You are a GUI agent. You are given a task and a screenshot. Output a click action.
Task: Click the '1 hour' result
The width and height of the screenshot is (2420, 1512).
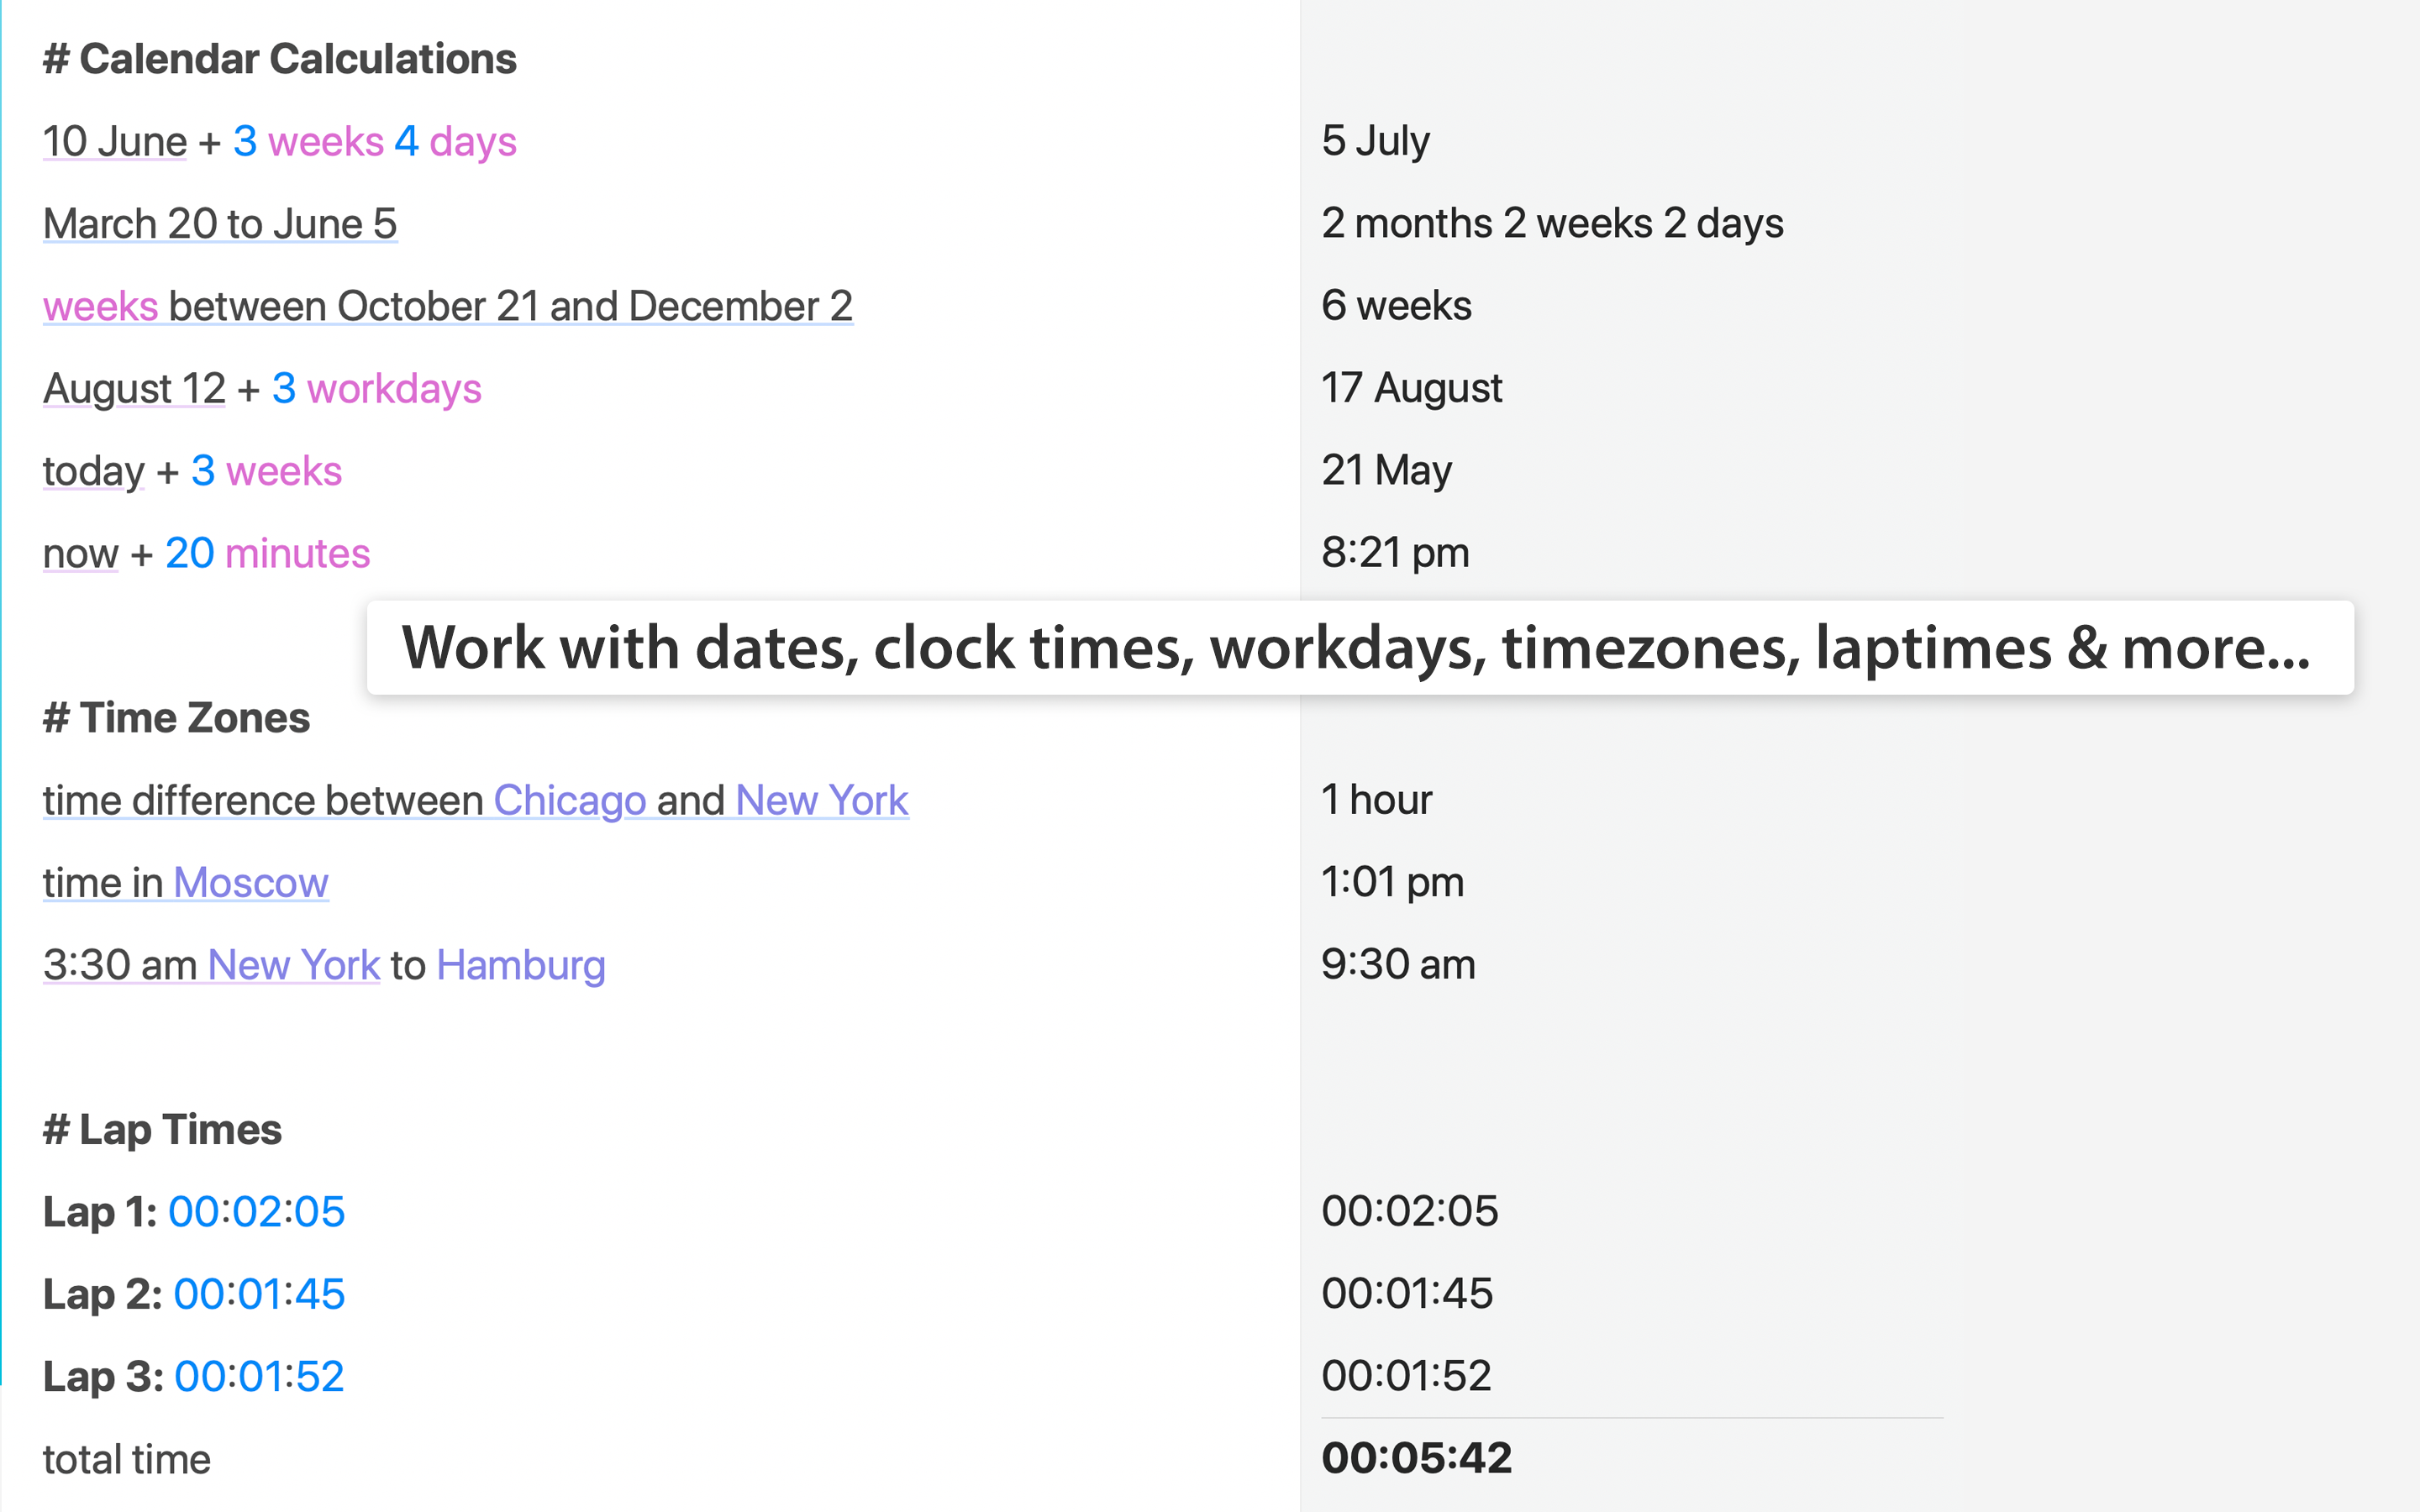[1376, 800]
